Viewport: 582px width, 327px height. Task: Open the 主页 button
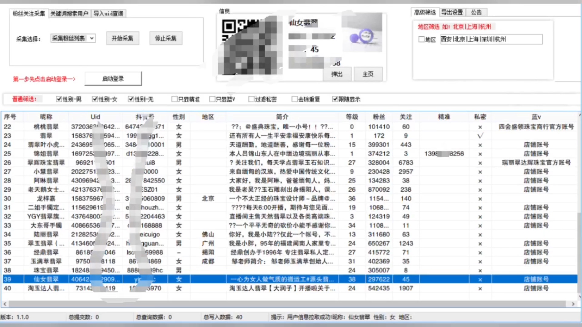368,74
